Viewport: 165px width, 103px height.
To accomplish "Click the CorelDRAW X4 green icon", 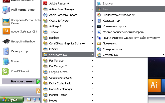I will 6,71.
